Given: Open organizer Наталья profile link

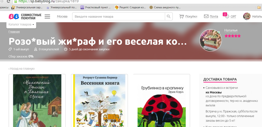Looking at the screenshot, I should (x=231, y=30).
